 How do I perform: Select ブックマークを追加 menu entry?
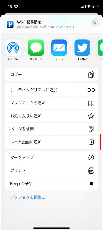52,103
